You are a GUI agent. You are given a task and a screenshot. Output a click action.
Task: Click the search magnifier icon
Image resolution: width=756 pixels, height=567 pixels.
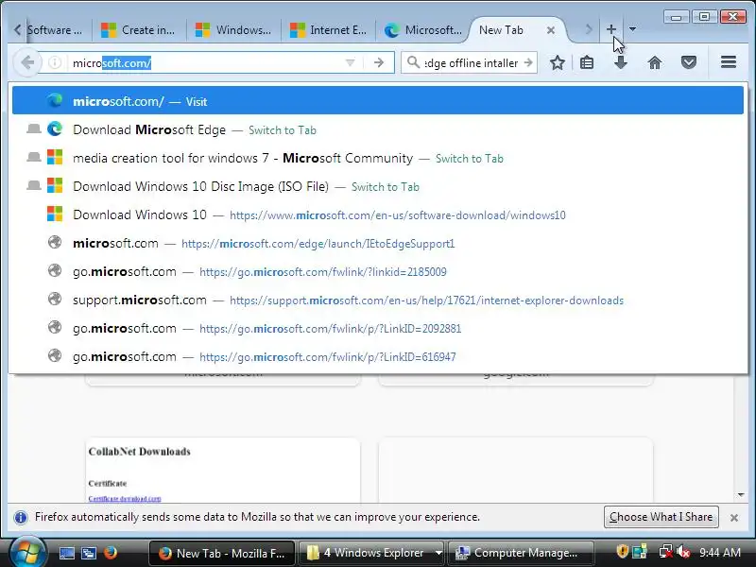coord(413,62)
